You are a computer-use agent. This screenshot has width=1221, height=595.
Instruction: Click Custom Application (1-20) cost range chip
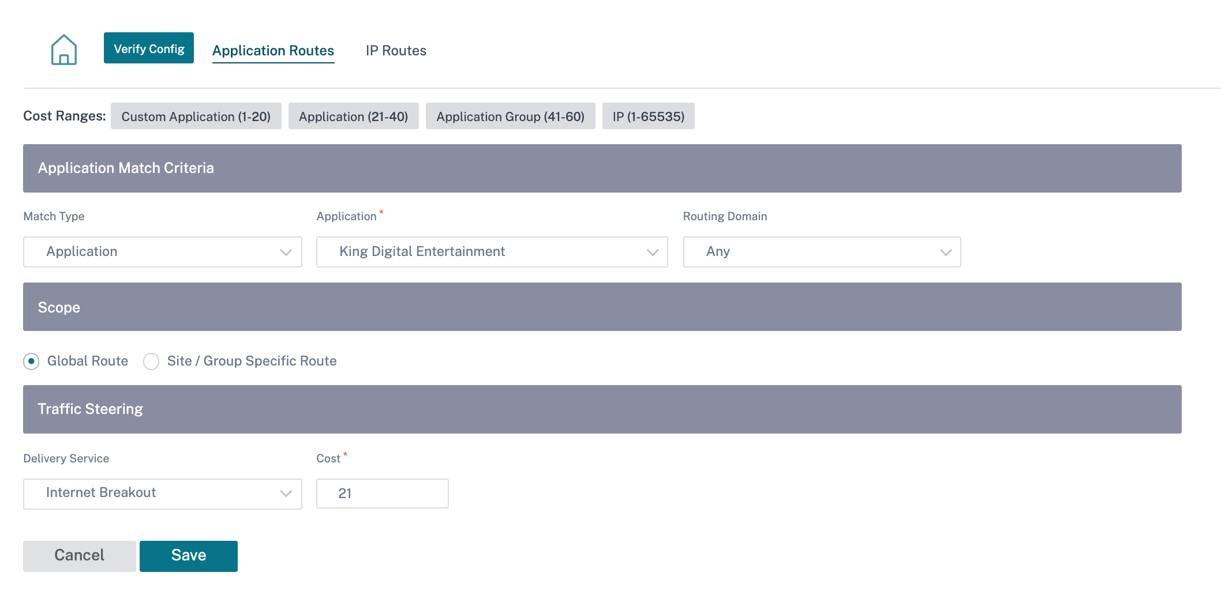[196, 116]
